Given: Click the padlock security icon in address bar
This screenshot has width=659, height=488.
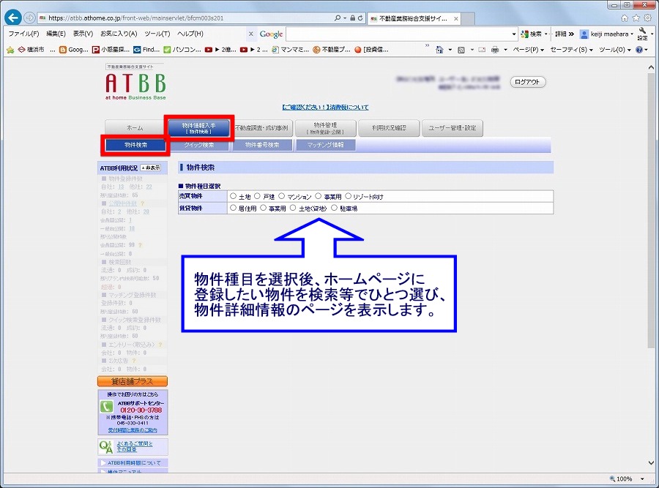Looking at the screenshot, I should pyautogui.click(x=353, y=18).
